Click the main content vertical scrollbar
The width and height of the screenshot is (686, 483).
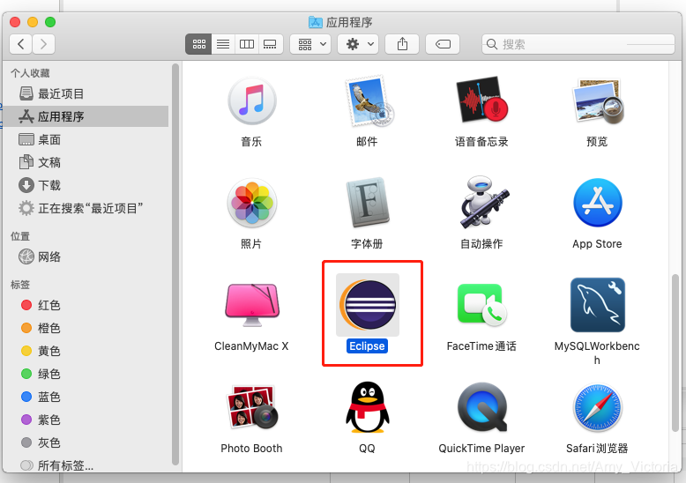tap(675, 353)
